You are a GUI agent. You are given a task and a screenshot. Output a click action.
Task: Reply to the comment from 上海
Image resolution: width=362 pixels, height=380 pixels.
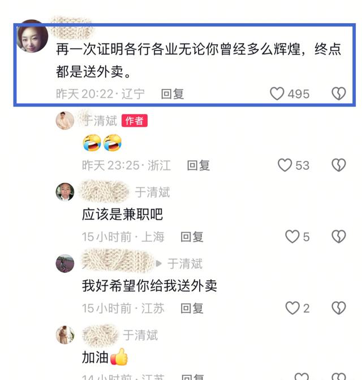[x=192, y=237]
